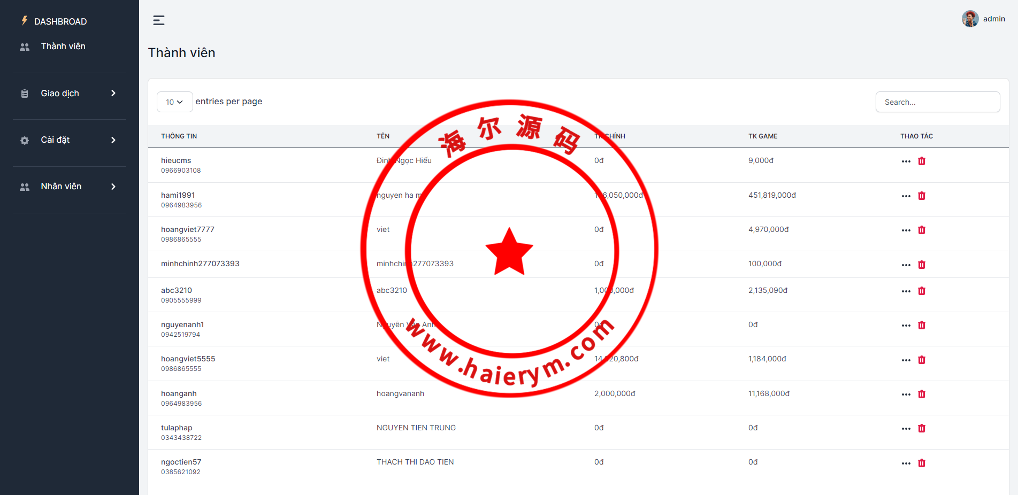Delete the hieucms member row

coord(921,161)
